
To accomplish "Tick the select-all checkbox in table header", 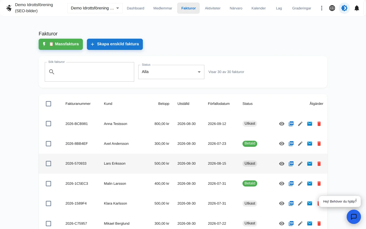I will [49, 104].
